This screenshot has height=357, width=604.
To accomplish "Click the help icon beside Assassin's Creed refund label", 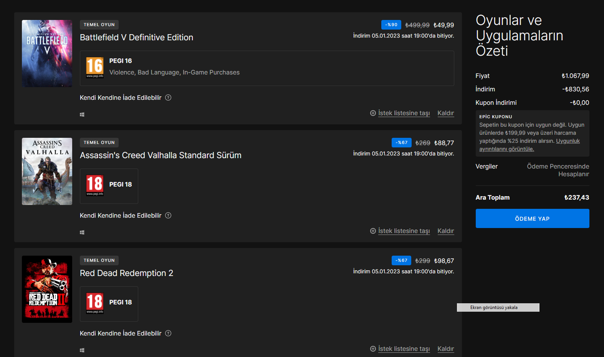I will point(168,215).
